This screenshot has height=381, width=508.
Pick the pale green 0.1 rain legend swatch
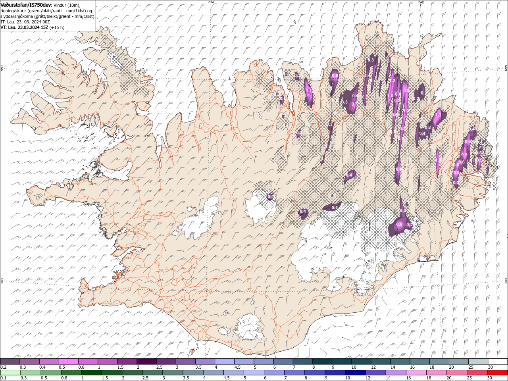pyautogui.click(x=10, y=373)
